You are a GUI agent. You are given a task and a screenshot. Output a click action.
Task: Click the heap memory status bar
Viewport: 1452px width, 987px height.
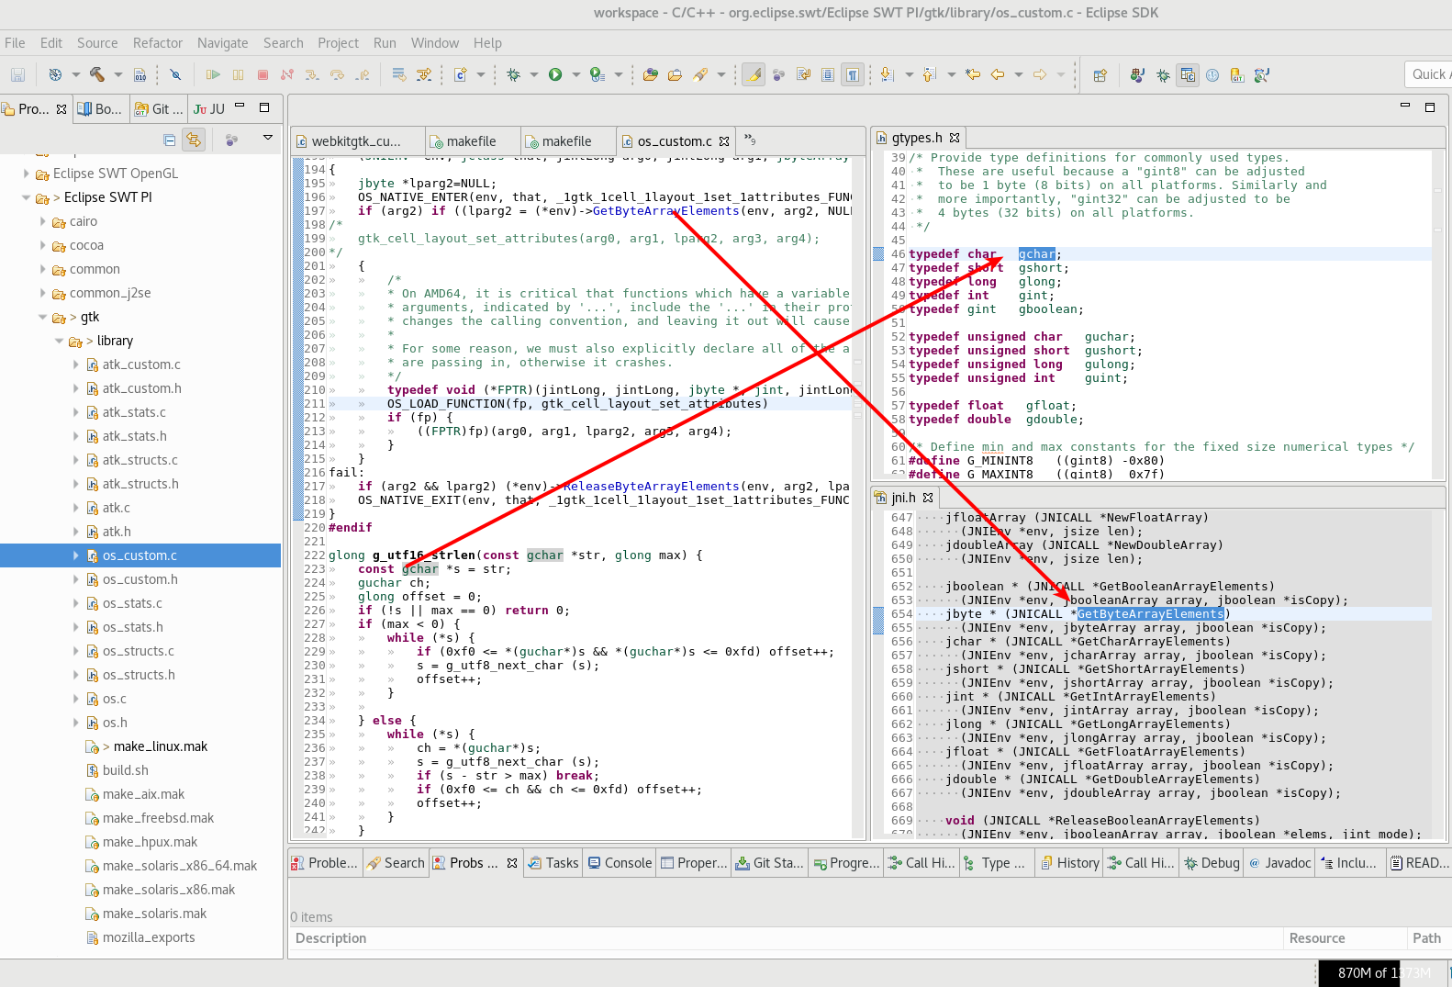1382,973
